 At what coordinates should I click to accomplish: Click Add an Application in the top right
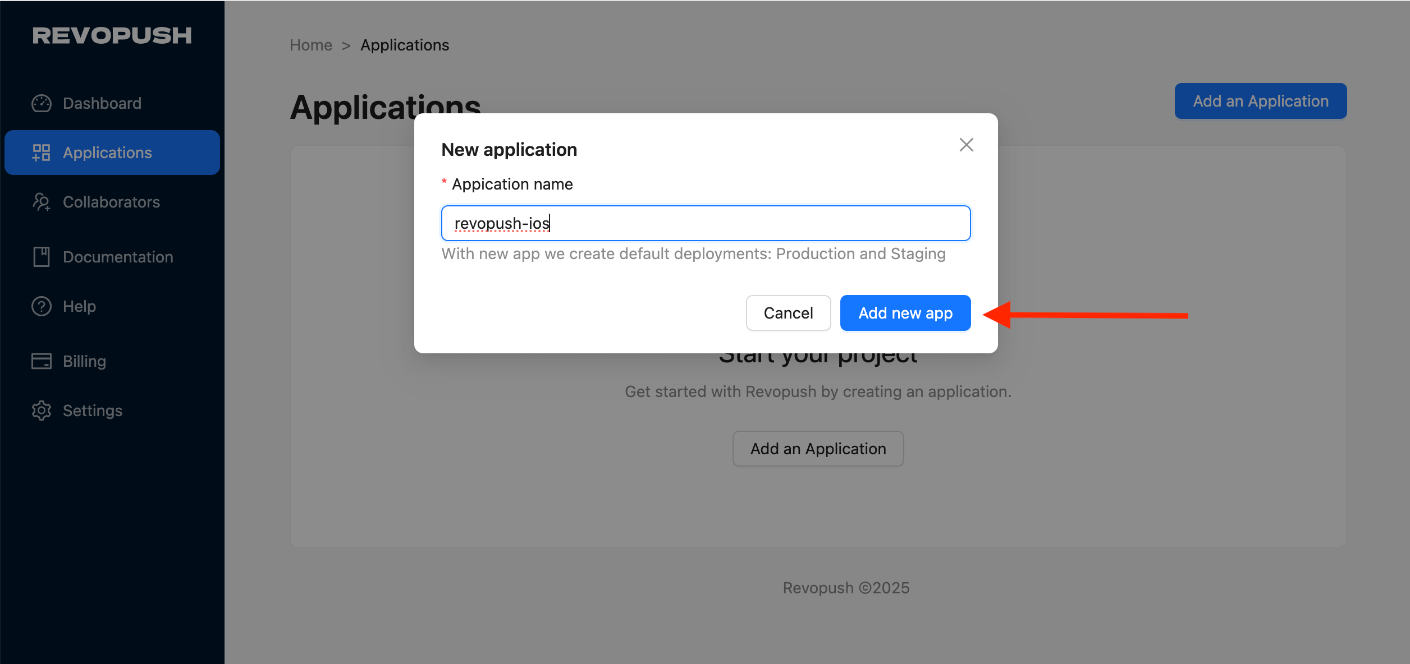[1260, 101]
